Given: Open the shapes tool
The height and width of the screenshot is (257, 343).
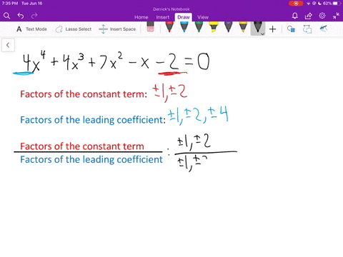Looking at the screenshot, I should [291, 29].
